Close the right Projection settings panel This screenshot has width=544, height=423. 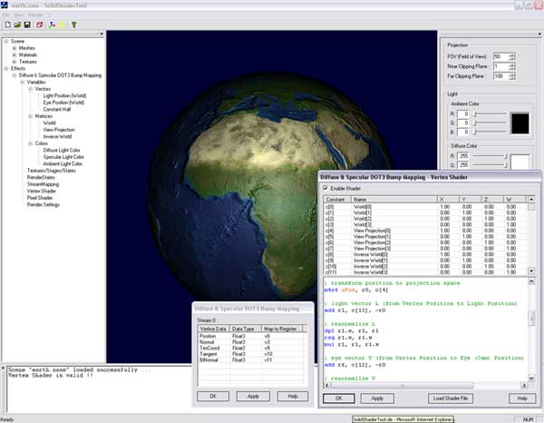539,34
